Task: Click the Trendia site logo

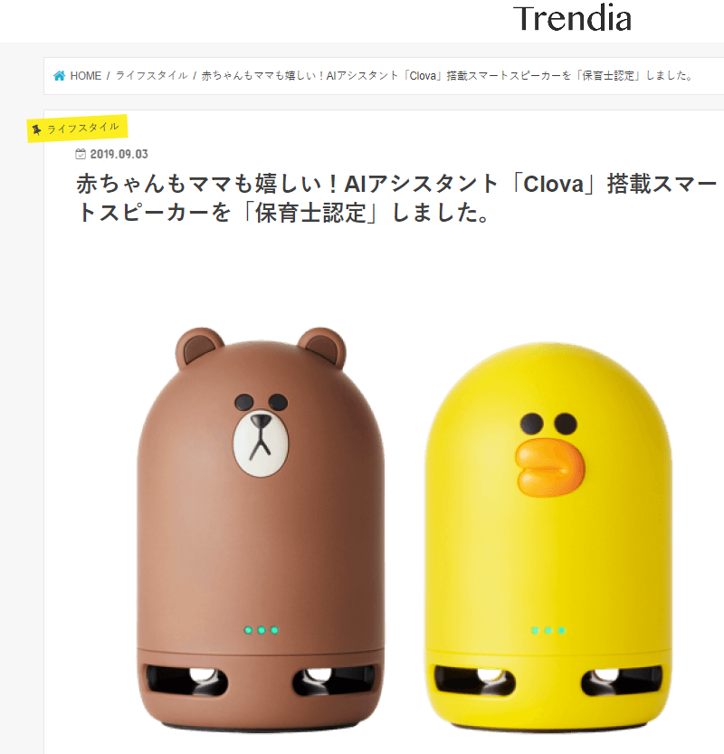Action: click(x=572, y=18)
